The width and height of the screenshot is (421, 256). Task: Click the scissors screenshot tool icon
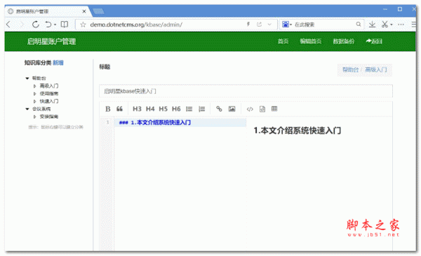(385, 25)
